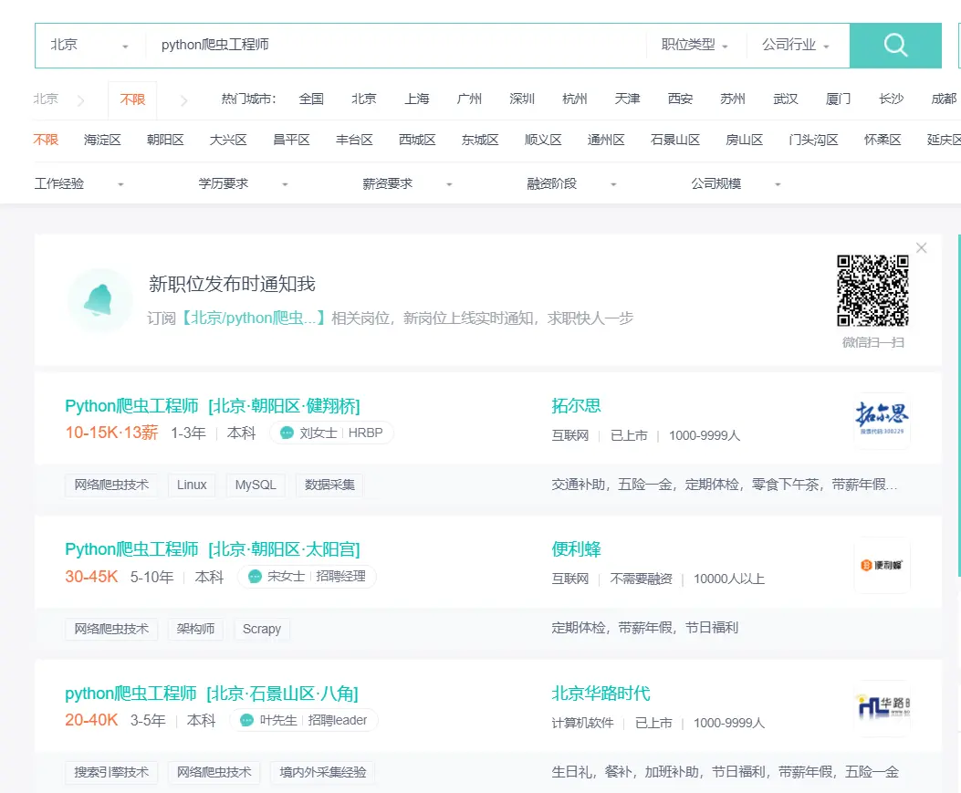Filter by 通州区 district

605,140
